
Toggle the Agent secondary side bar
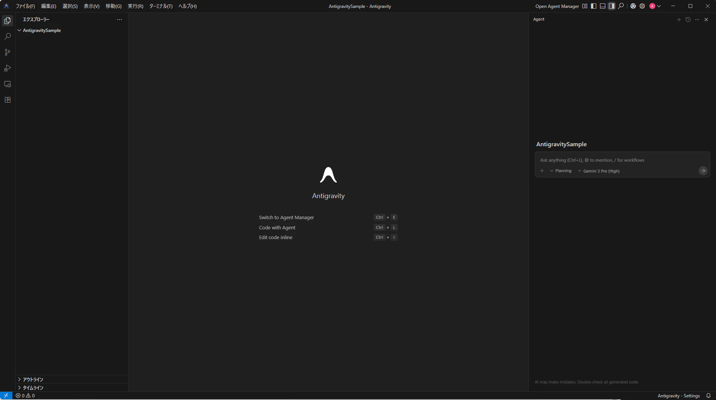(x=612, y=6)
